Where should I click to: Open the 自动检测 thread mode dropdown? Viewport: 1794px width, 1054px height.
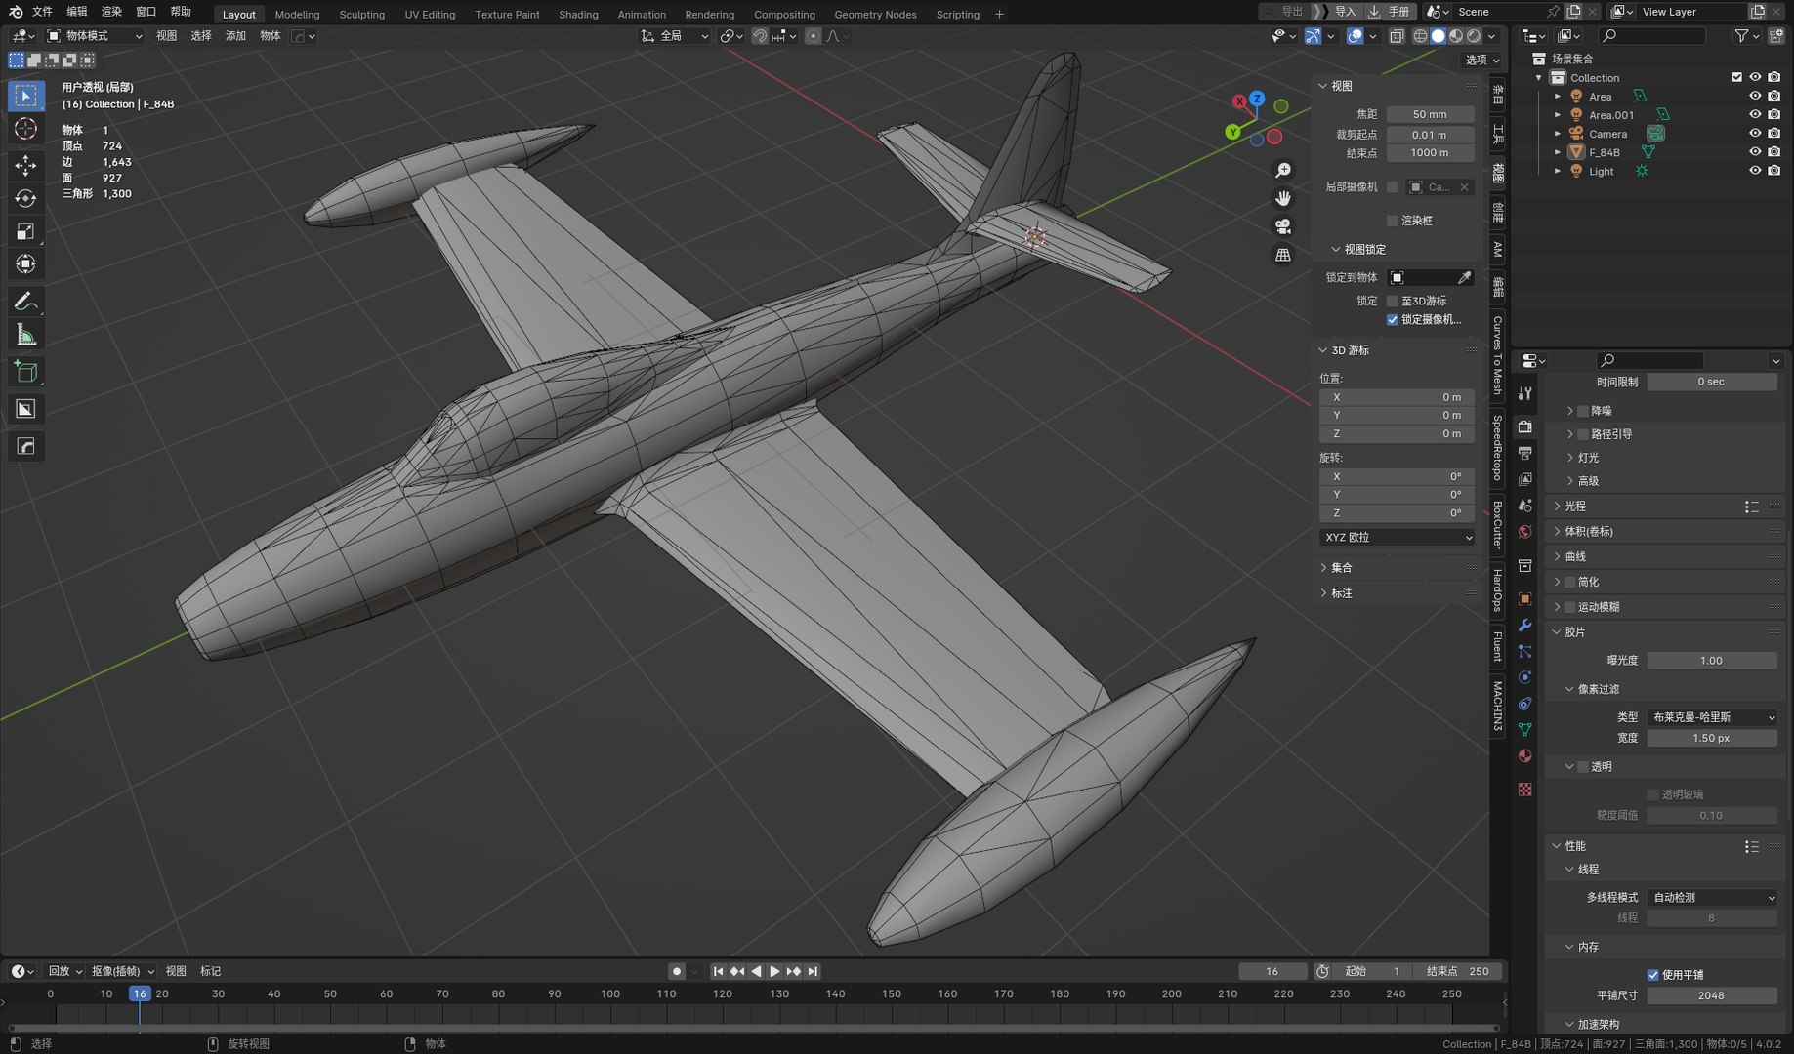click(1712, 898)
